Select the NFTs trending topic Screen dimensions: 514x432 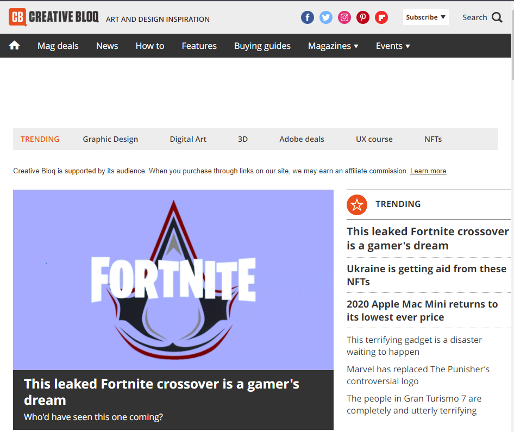pyautogui.click(x=433, y=139)
